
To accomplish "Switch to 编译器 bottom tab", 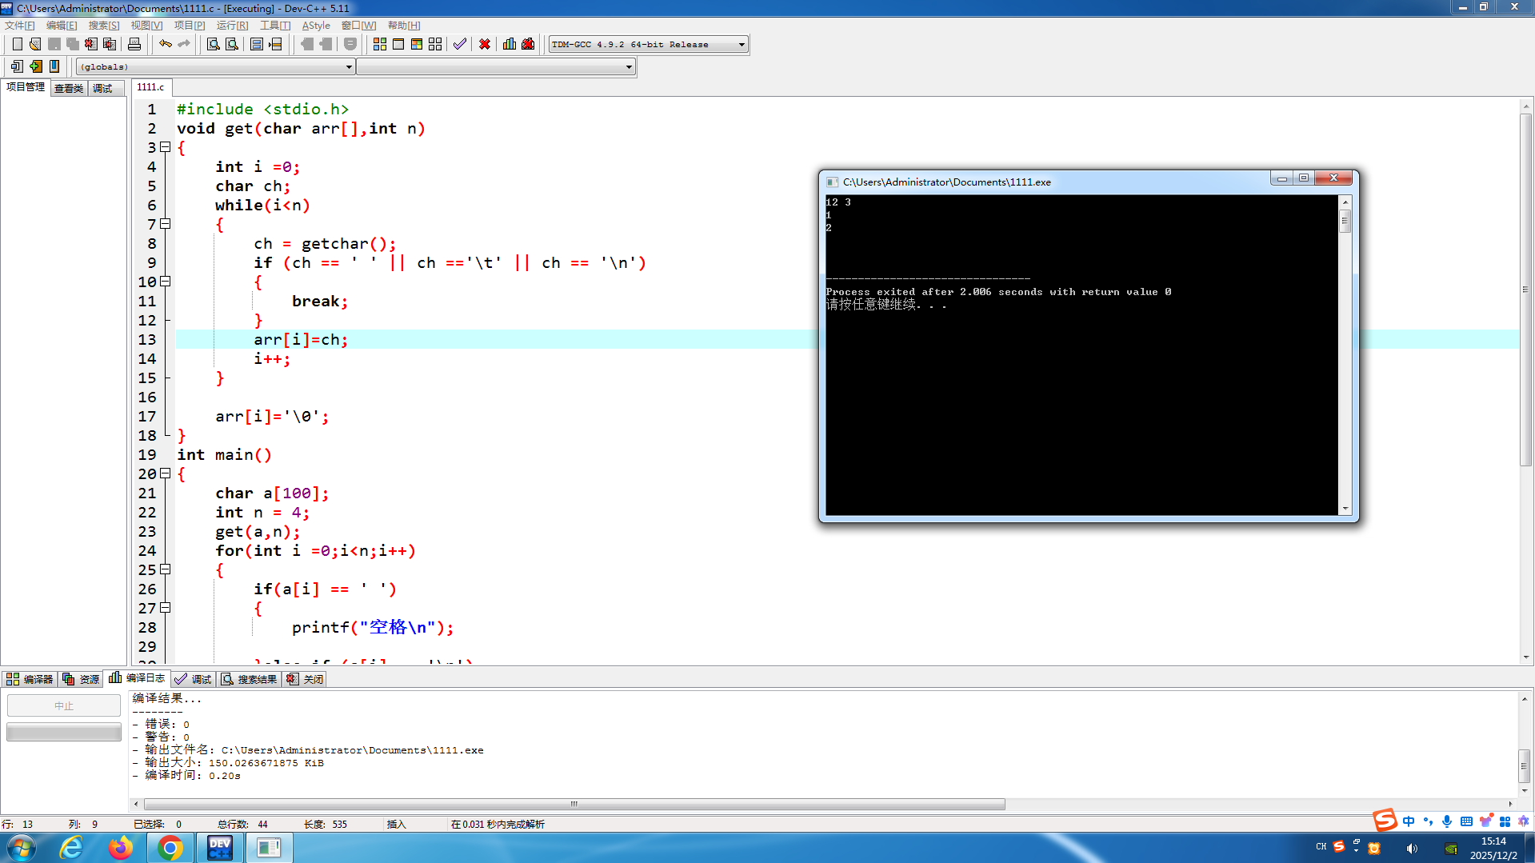I will (x=30, y=679).
